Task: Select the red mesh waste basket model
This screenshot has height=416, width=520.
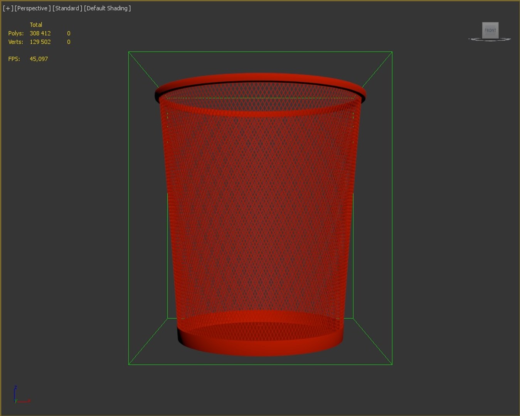Action: [x=260, y=214]
